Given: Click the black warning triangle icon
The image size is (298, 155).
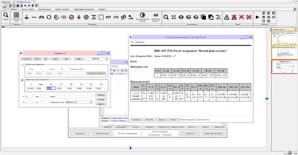Looking at the screenshot, I should pos(226,17).
